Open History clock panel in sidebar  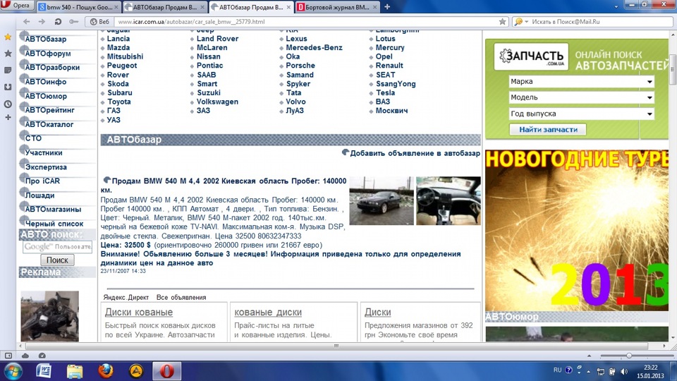[x=8, y=104]
